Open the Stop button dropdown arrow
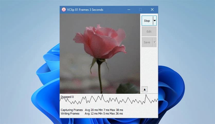The image size is (215, 124). (x=155, y=20)
